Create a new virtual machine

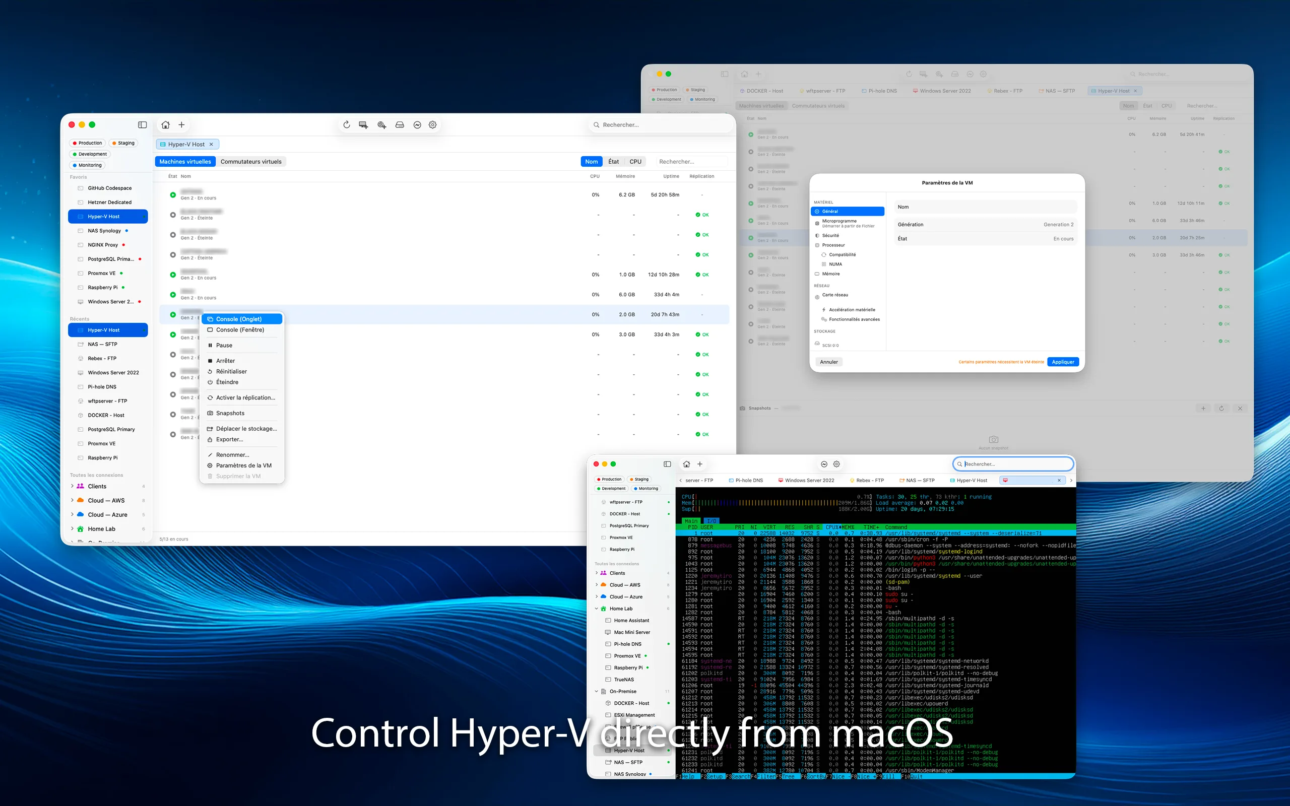(x=363, y=124)
